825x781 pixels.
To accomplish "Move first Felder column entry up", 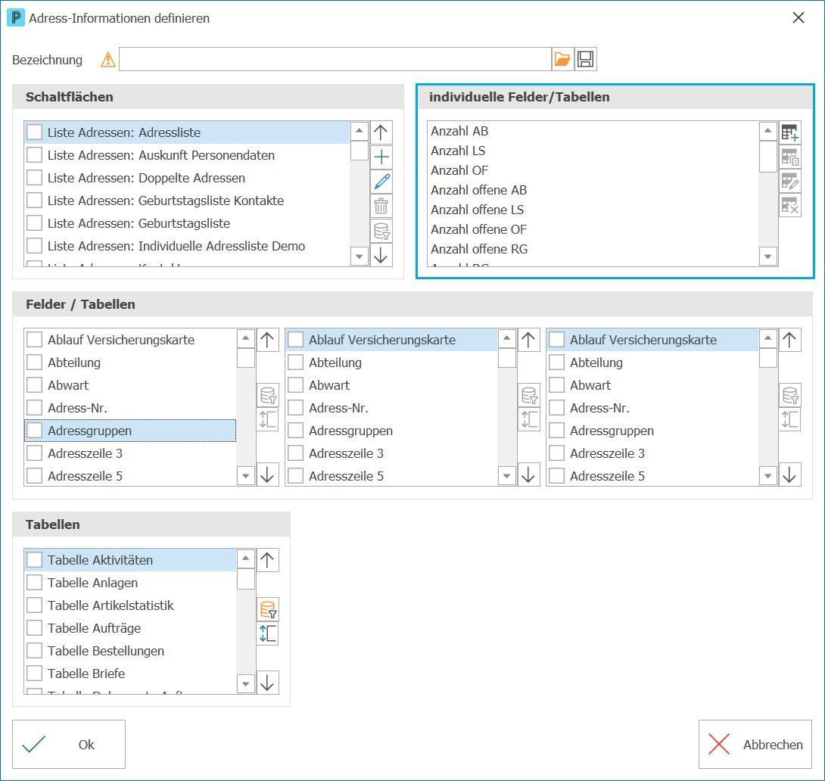I will click(x=267, y=340).
